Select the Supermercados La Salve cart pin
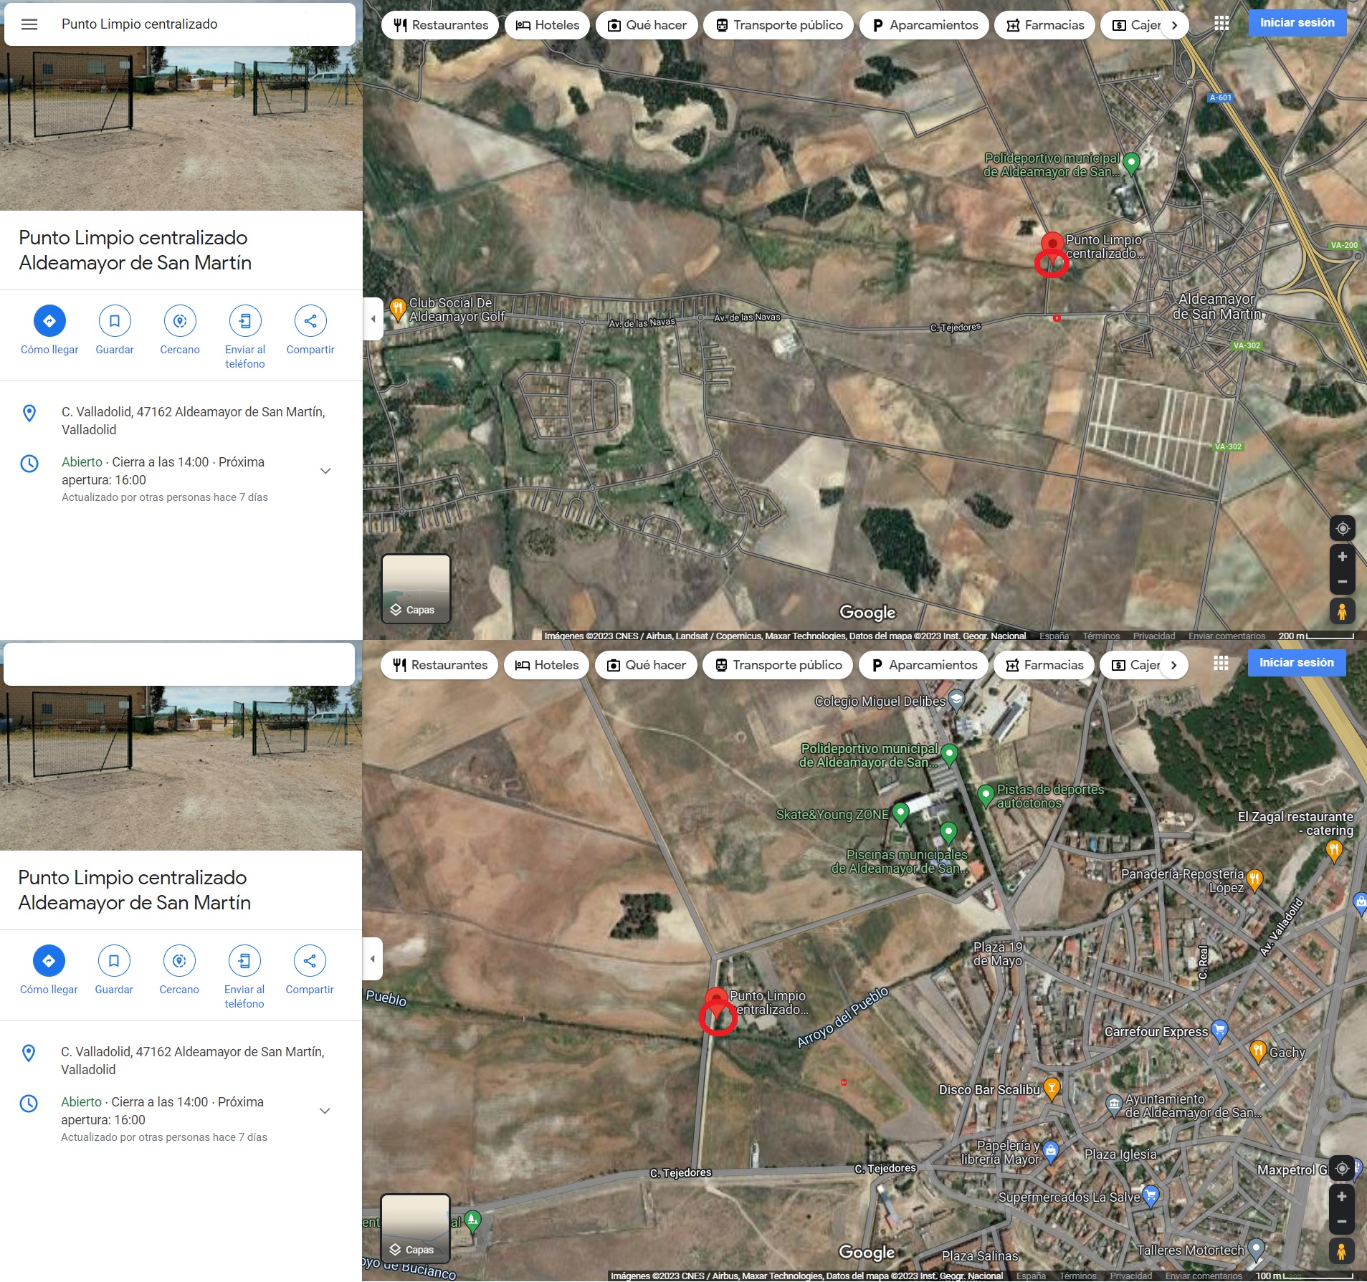The height and width of the screenshot is (1282, 1367). 1151,1197
